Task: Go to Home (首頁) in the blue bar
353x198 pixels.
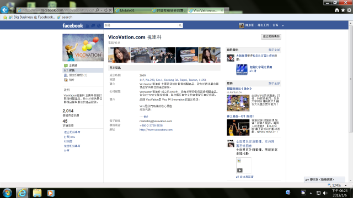Action: pyautogui.click(x=275, y=25)
